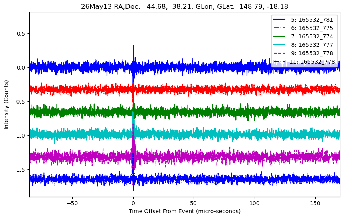Click the magenta trace near 150 microseconds

tap(315, 157)
